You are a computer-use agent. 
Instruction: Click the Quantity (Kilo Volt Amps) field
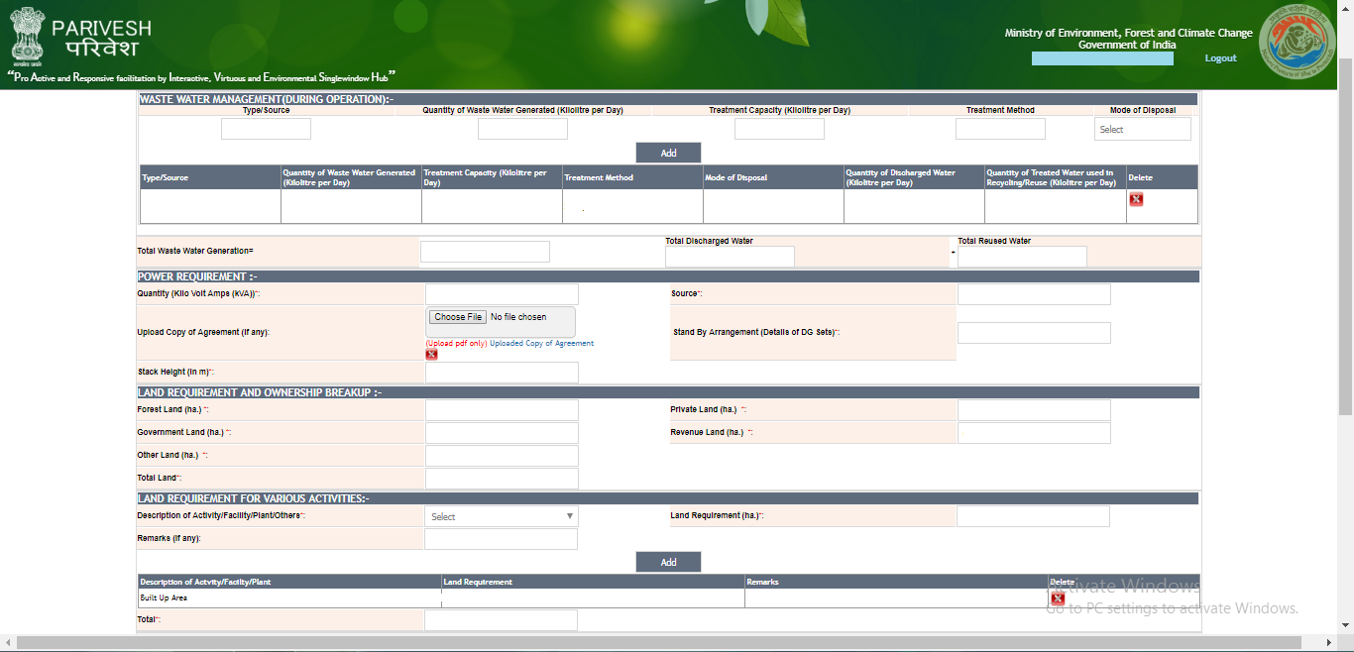[x=502, y=294]
